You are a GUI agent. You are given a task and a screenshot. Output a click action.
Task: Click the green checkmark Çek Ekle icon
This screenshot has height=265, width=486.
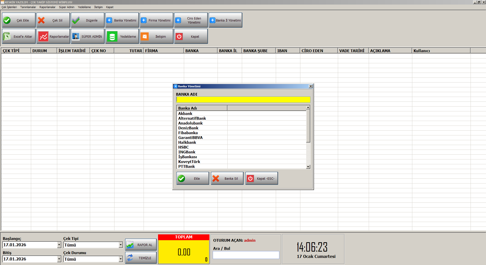7,20
